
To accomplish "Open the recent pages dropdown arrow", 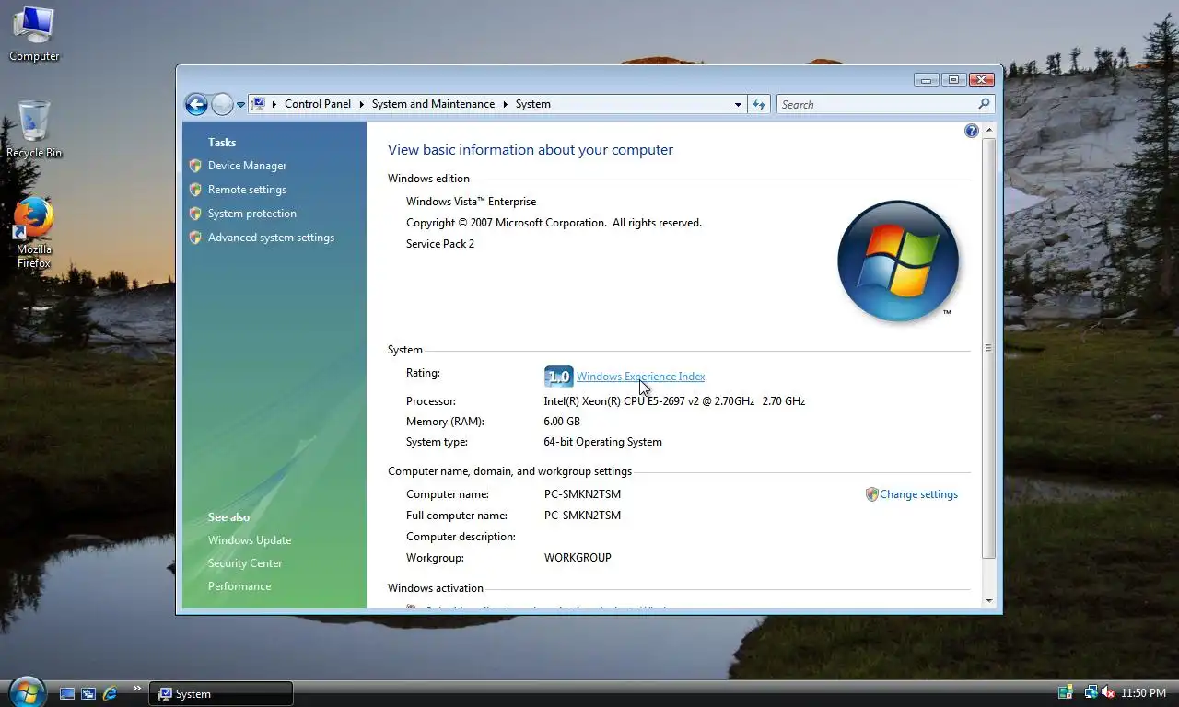I will pos(240,105).
